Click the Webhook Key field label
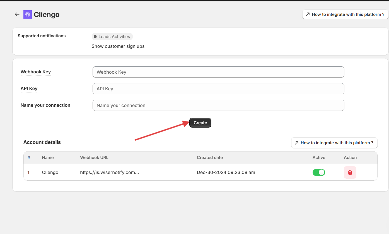Image resolution: width=389 pixels, height=234 pixels. click(x=36, y=72)
